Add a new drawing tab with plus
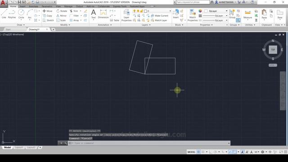This screenshot has width=288, height=162. coord(53,29)
